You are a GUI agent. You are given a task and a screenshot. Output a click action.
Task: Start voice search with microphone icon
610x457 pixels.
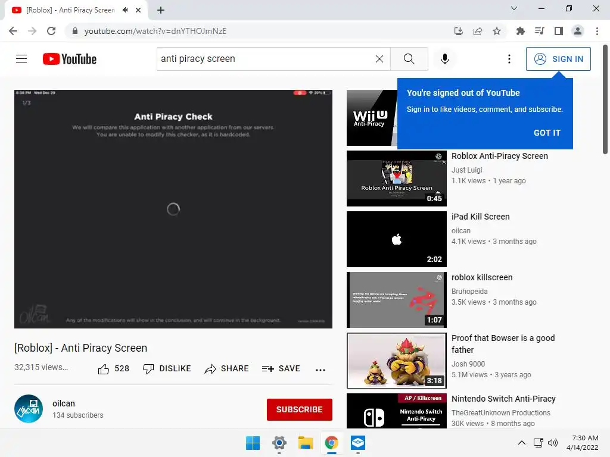pos(444,59)
